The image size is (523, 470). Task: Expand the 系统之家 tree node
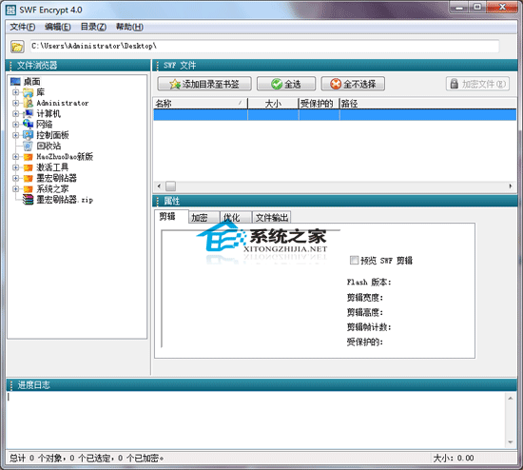pos(15,189)
